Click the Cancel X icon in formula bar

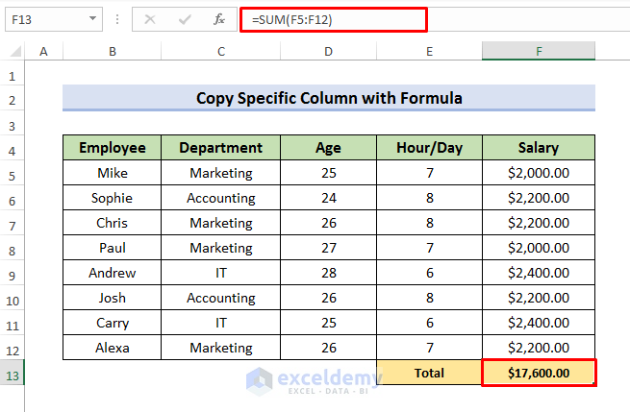point(150,18)
